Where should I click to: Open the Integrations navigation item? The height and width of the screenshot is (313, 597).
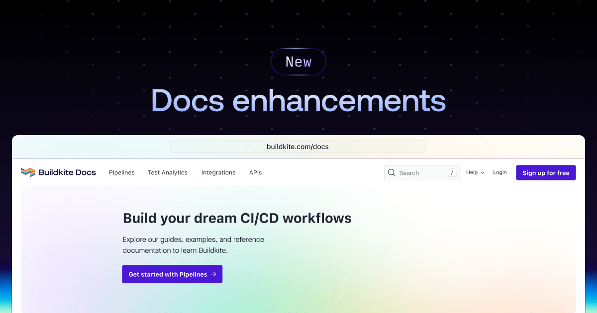click(218, 172)
